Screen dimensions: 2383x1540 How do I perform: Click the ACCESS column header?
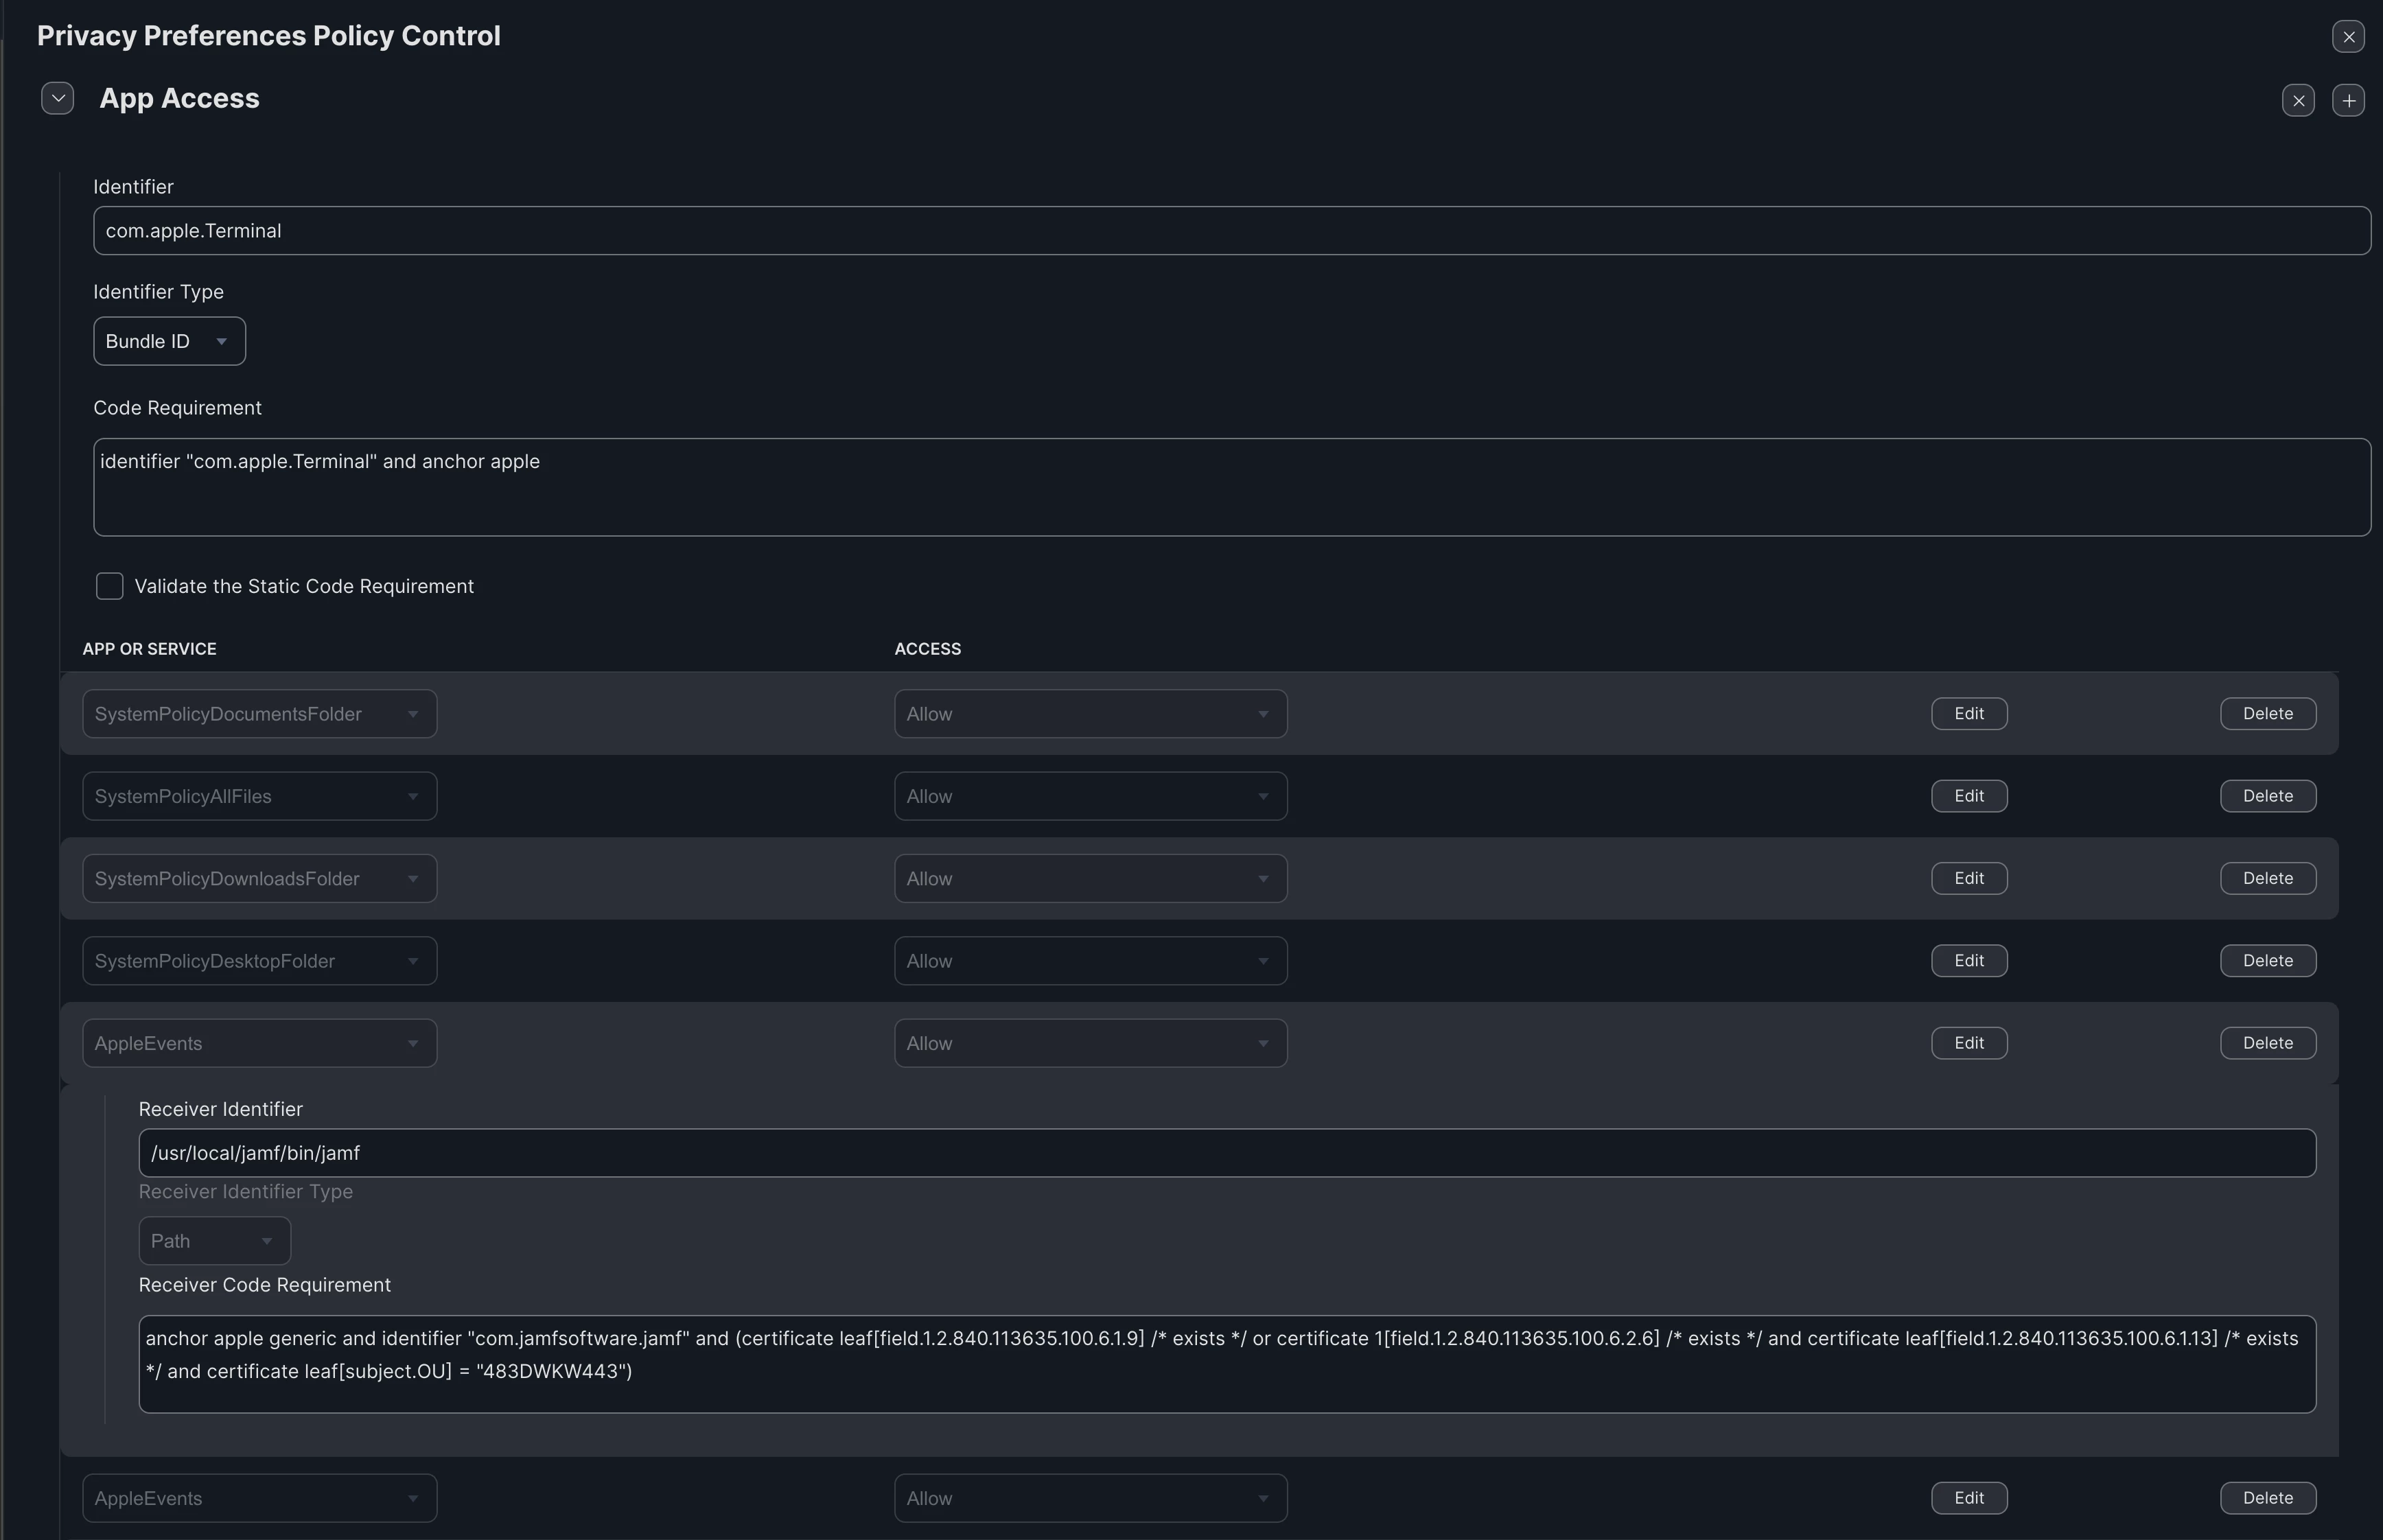[927, 649]
